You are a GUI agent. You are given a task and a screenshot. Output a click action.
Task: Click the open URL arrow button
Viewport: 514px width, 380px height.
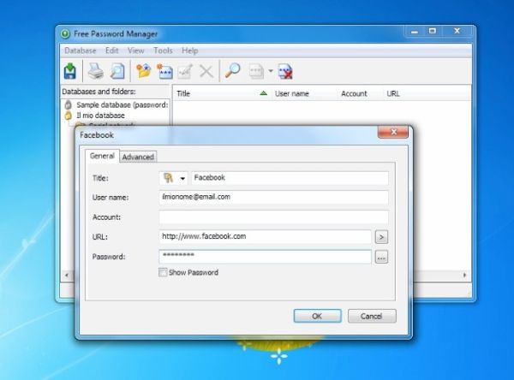coord(381,237)
